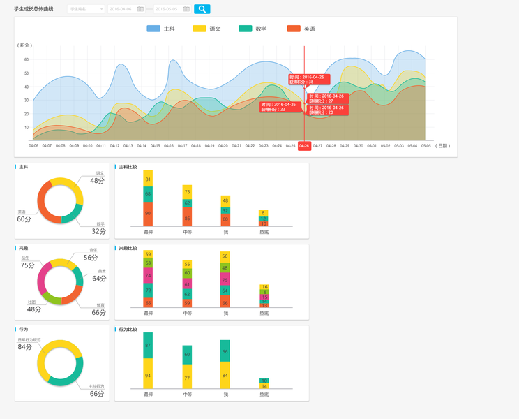
Task: Click the 垫底 bar in 主科比较 chart
Action: click(264, 219)
